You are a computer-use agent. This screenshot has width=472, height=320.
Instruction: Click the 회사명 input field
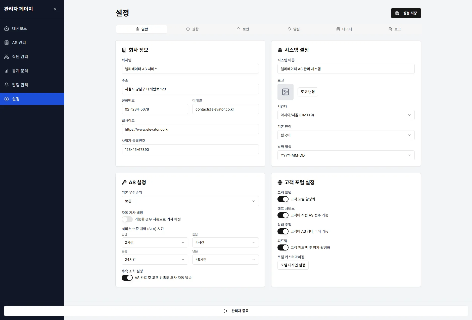click(190, 69)
